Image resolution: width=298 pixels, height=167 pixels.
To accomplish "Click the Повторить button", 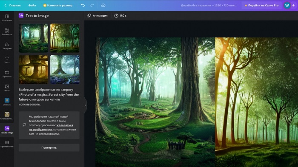I will tap(49, 147).
